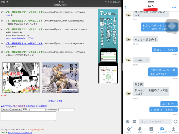This screenshot has width=179, height=134.
Task: Tap the camera icon to attach photo
Action: (128, 122)
